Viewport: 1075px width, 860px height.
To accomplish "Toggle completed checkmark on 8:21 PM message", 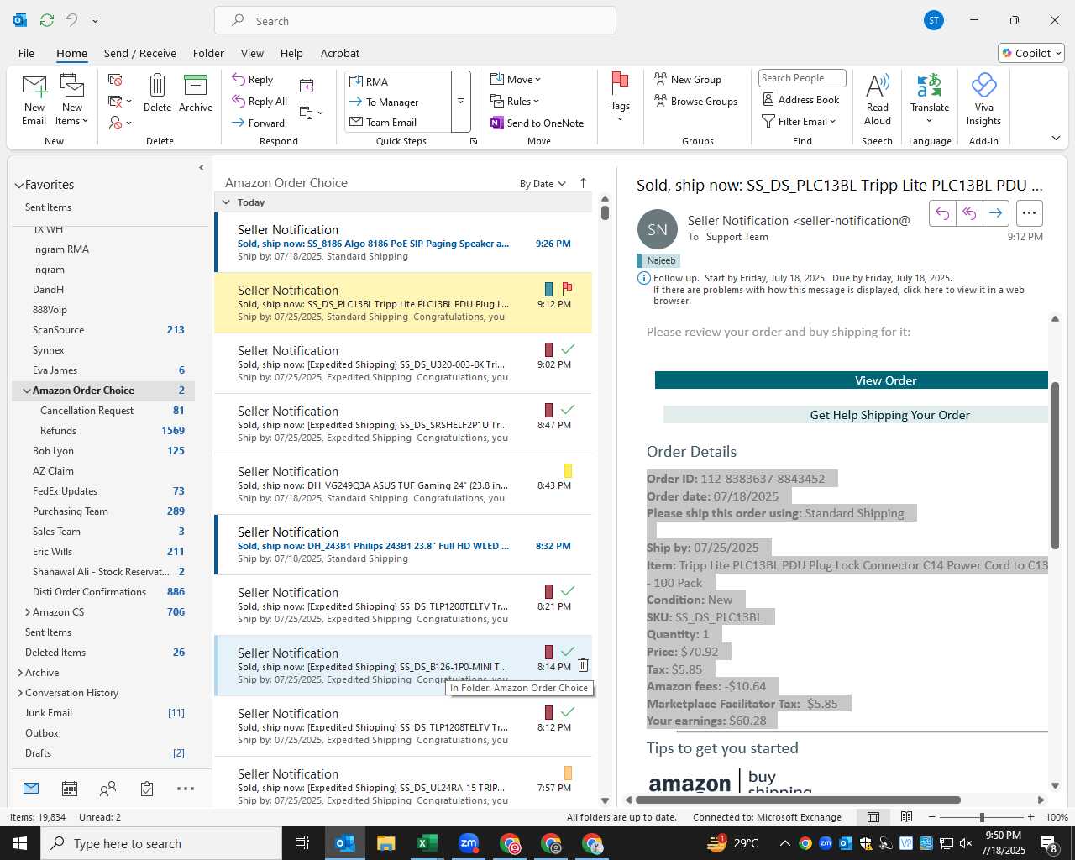I will [x=568, y=590].
